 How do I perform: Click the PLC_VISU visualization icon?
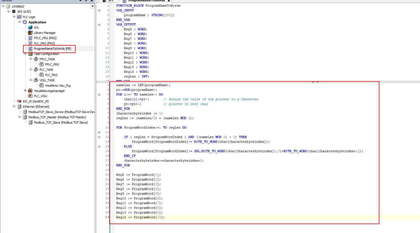click(30, 96)
